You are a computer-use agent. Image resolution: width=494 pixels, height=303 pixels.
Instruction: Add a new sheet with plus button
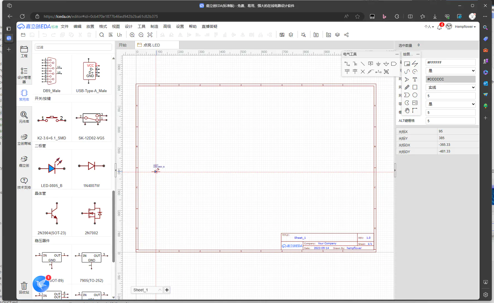point(167,290)
